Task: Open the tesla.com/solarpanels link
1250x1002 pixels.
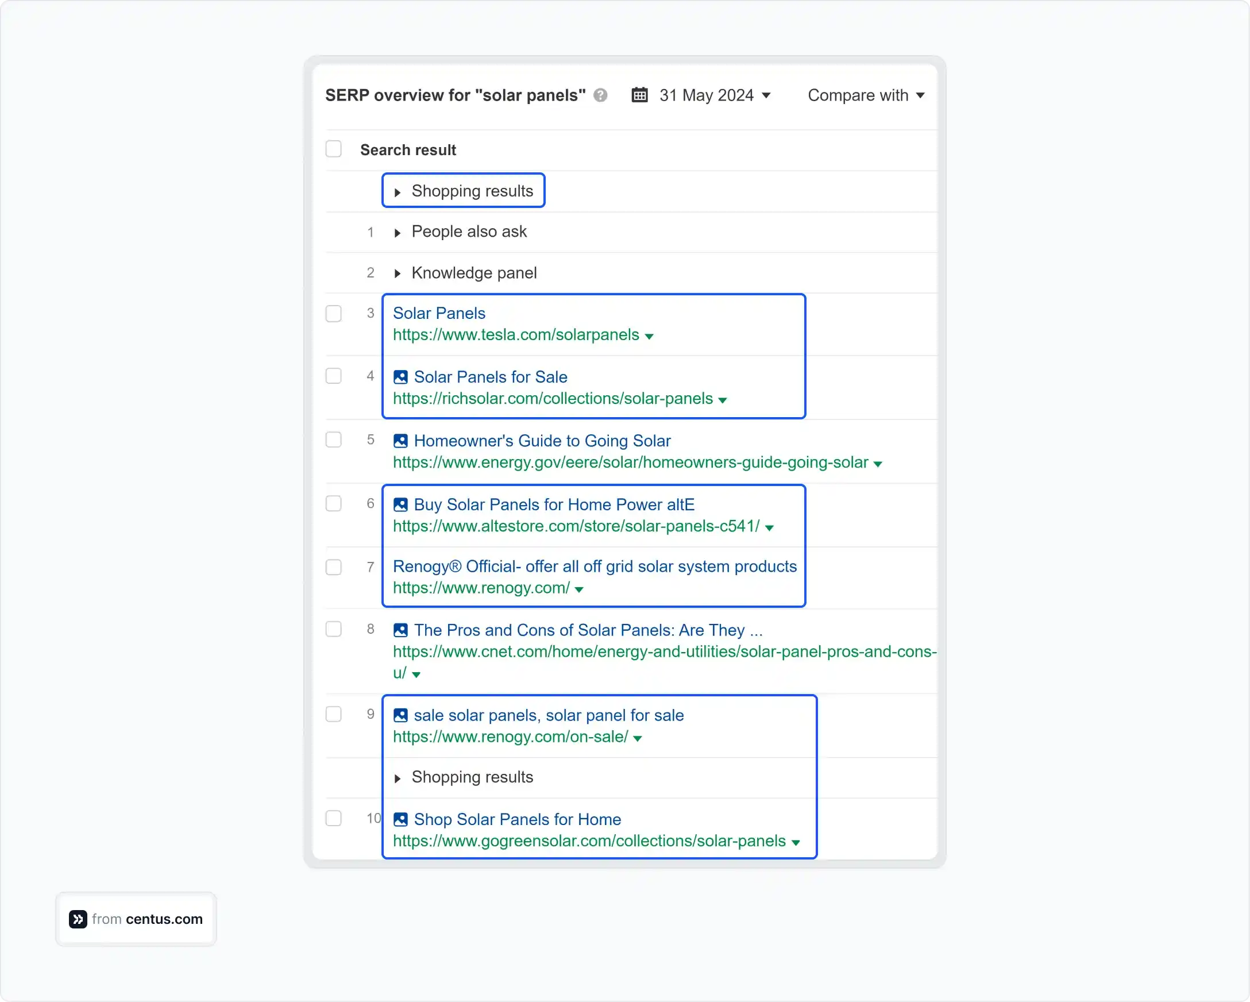Action: [515, 334]
